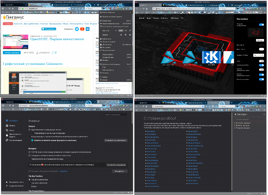
Task: Click the blue bookmark star in pingvinus.ru address bar
Action: point(69,8)
